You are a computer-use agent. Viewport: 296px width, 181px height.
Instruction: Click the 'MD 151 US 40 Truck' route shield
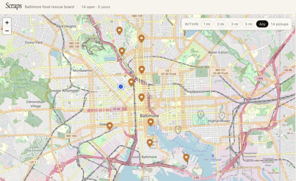[x=220, y=72]
